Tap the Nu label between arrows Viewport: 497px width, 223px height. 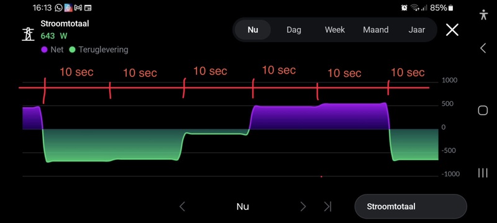(242, 206)
